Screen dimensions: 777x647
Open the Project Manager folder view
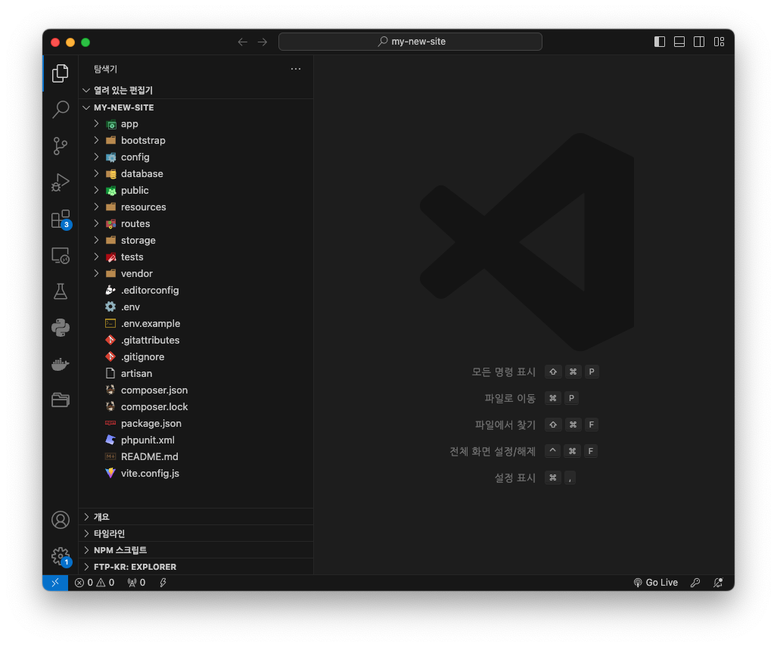click(x=61, y=400)
